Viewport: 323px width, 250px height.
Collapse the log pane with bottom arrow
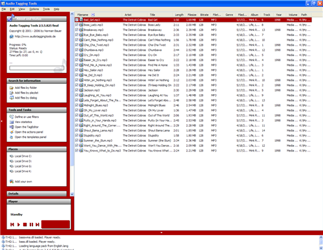(161, 233)
